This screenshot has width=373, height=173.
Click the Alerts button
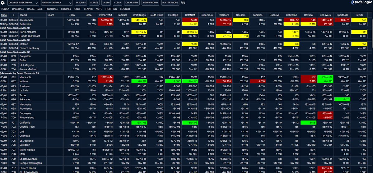click(x=95, y=3)
